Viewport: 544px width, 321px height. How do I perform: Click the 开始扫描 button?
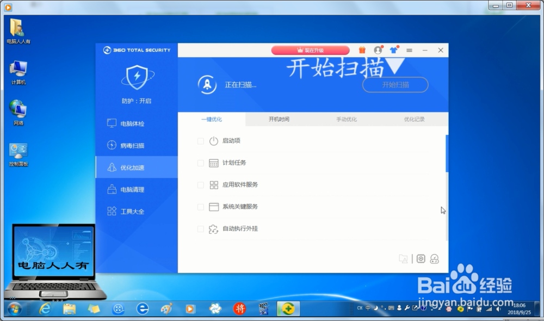395,85
